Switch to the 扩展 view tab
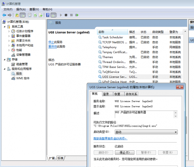194x167 pixels. pos(52,158)
